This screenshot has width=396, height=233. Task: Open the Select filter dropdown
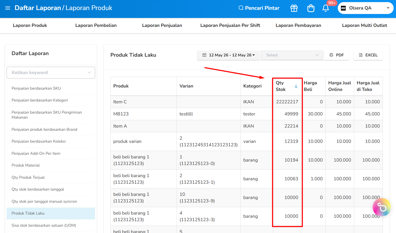pyautogui.click(x=292, y=55)
